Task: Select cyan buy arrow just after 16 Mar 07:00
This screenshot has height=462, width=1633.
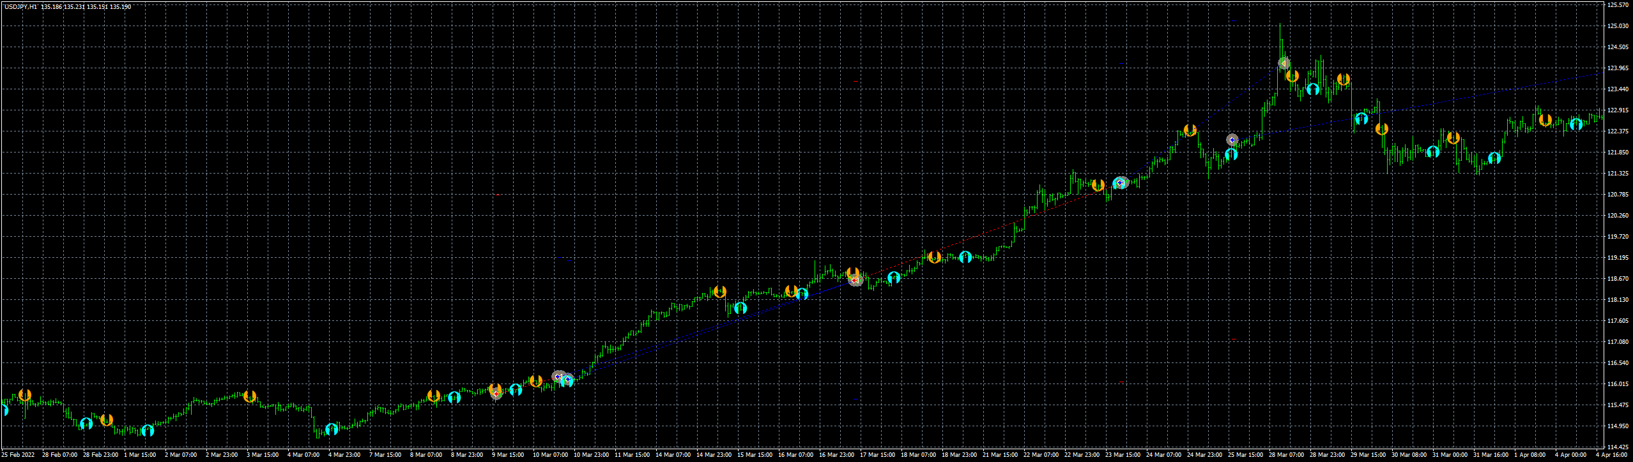Action: pyautogui.click(x=802, y=294)
